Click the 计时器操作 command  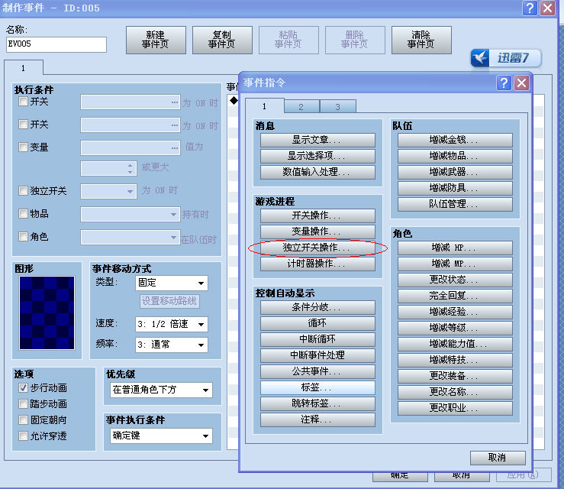point(317,264)
